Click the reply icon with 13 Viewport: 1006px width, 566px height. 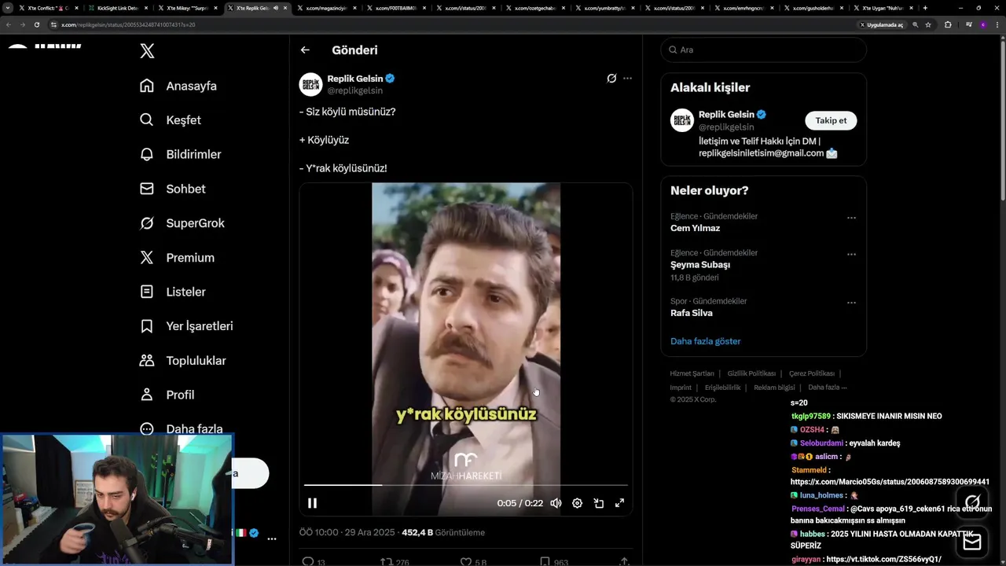pos(308,562)
